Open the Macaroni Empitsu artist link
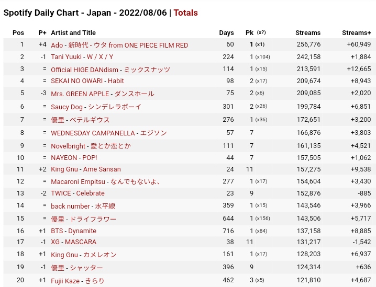The image size is (376, 287). pos(78,181)
